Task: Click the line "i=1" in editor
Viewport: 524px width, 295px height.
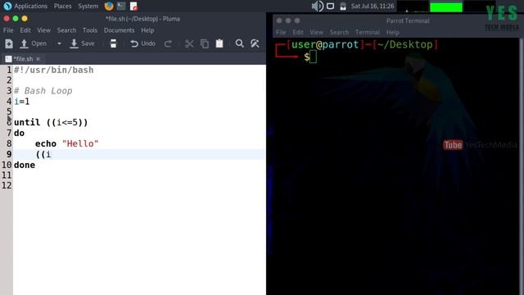Action: click(22, 102)
